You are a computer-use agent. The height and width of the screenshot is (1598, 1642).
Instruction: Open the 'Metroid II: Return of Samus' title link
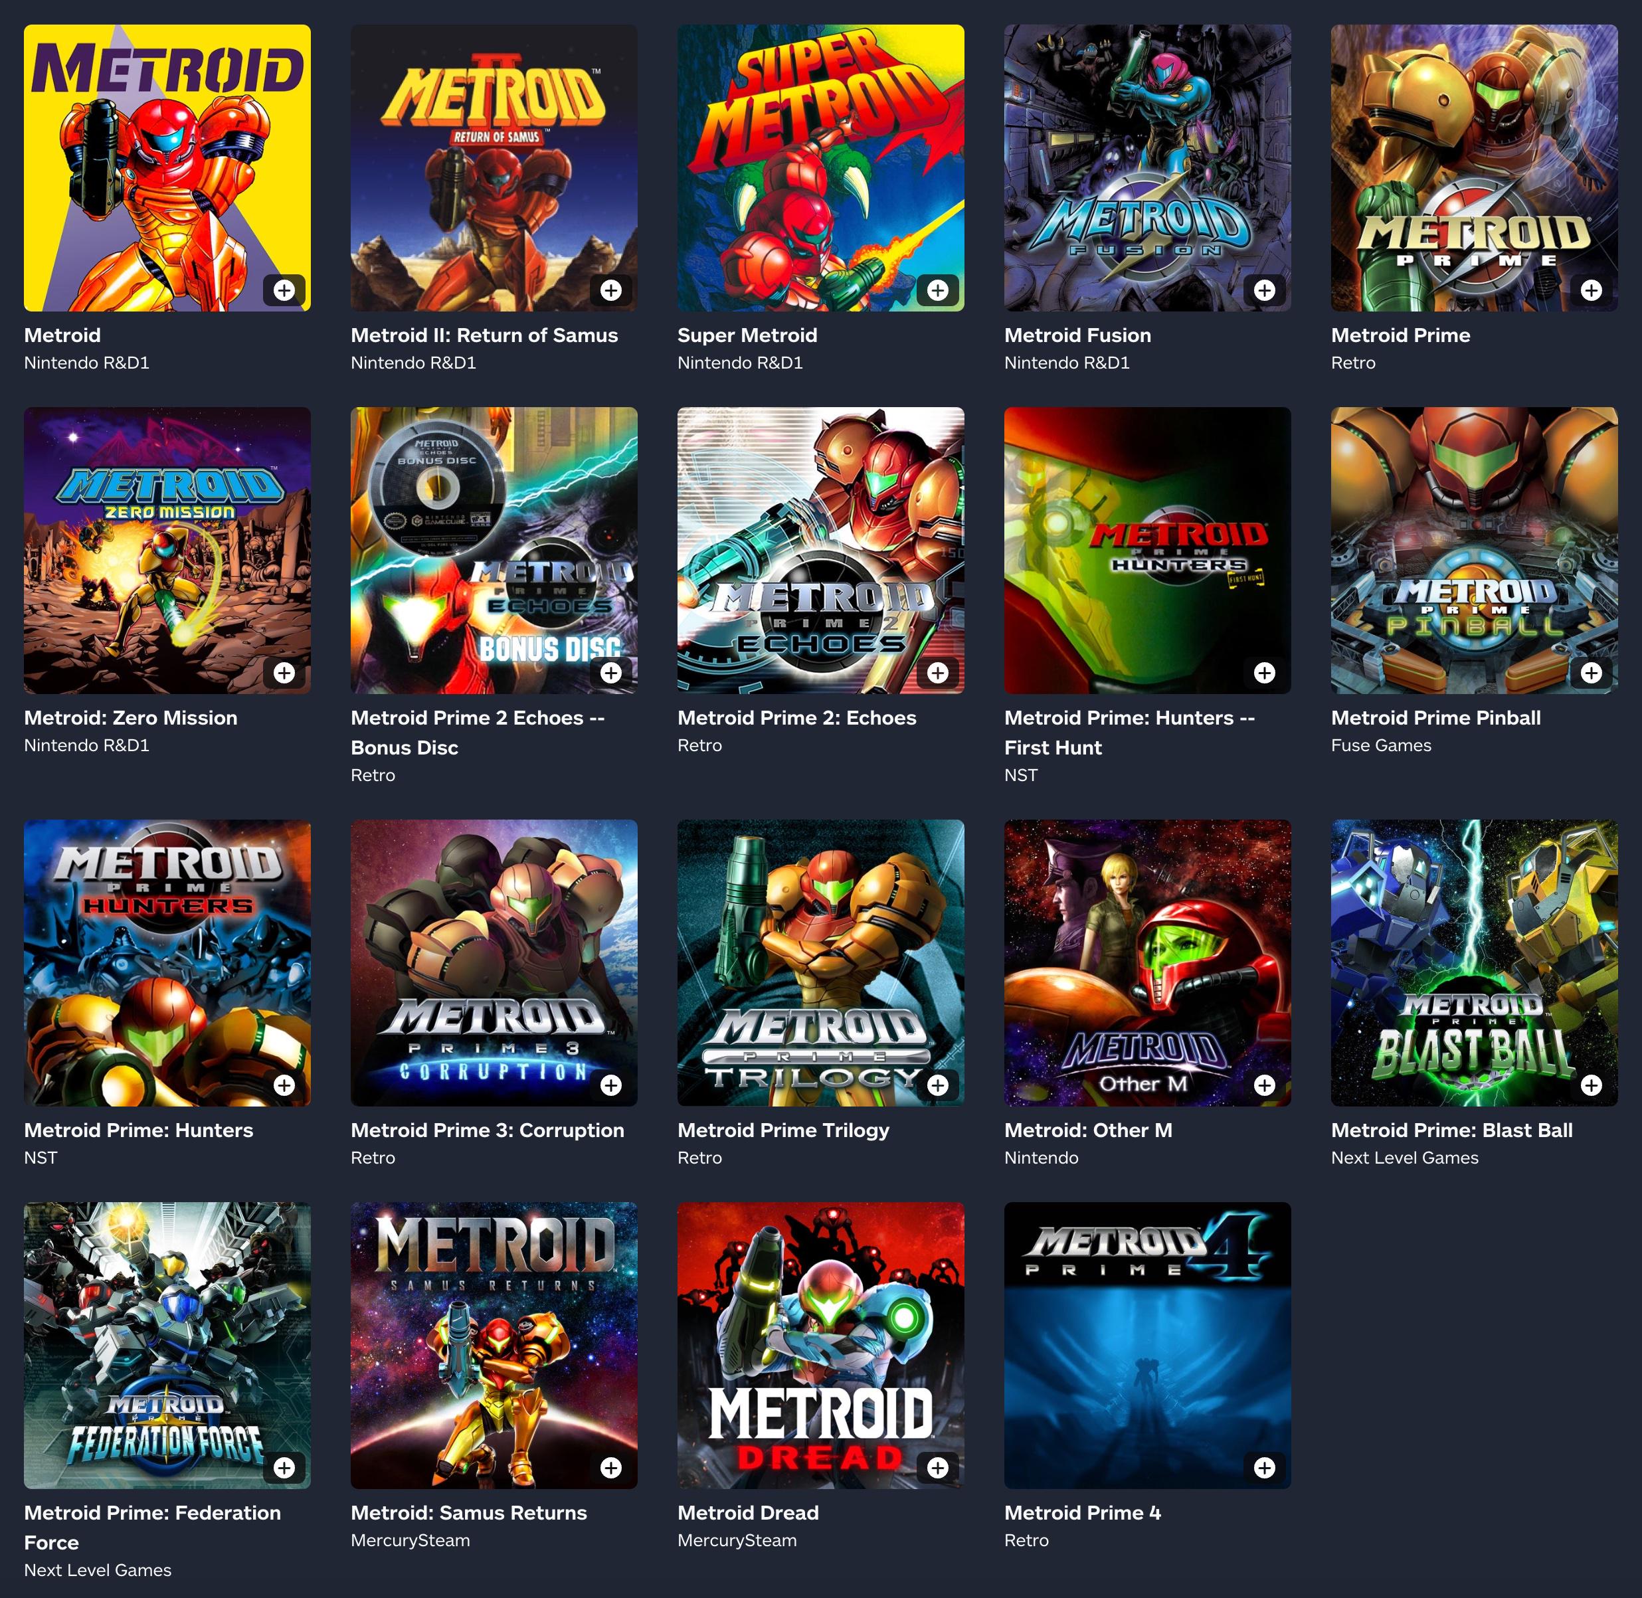pos(484,335)
